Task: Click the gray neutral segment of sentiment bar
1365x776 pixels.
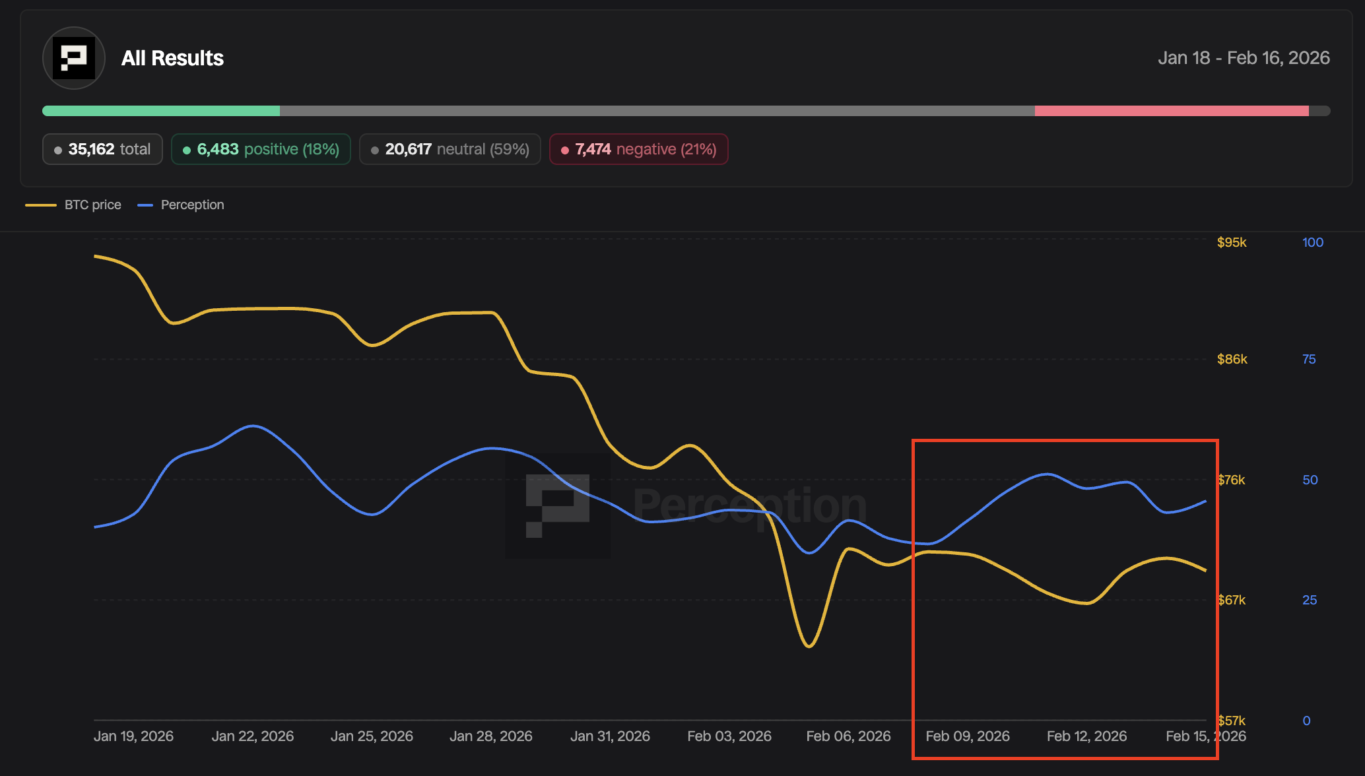Action: pyautogui.click(x=657, y=111)
